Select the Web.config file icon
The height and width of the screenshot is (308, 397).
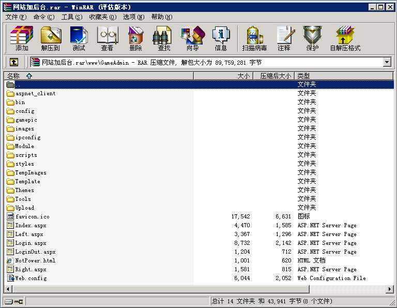[10, 278]
